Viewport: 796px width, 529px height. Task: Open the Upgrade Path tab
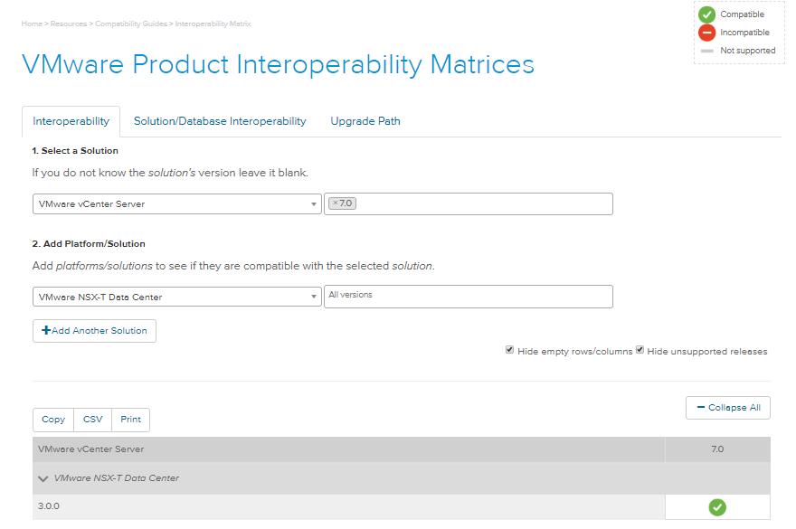pos(365,121)
